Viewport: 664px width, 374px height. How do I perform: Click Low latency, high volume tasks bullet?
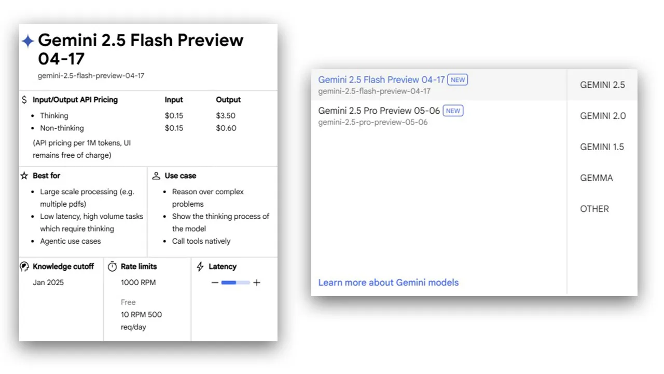coord(92,223)
